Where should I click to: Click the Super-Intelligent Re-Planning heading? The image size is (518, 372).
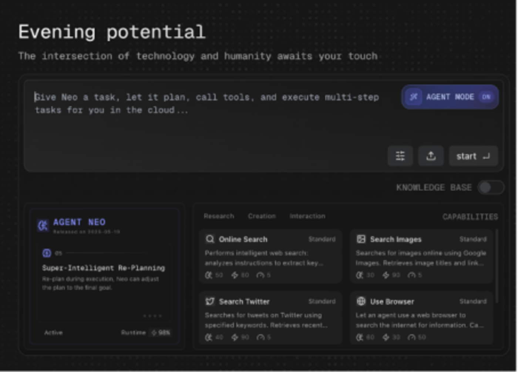[x=104, y=268]
